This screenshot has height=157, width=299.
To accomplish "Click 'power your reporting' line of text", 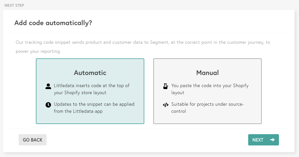I will click(38, 52).
